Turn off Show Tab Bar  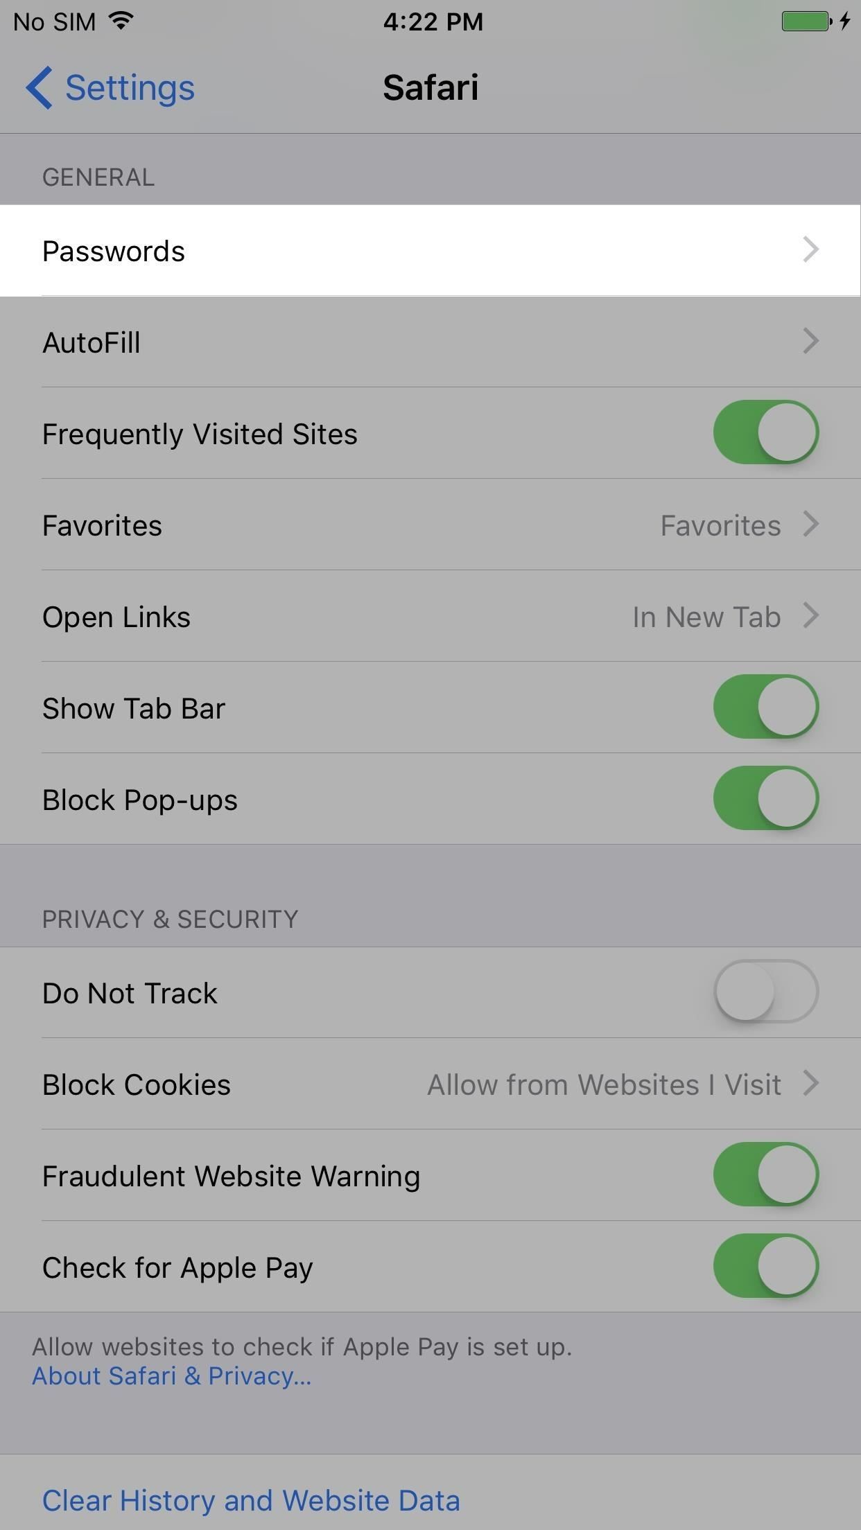tap(766, 707)
